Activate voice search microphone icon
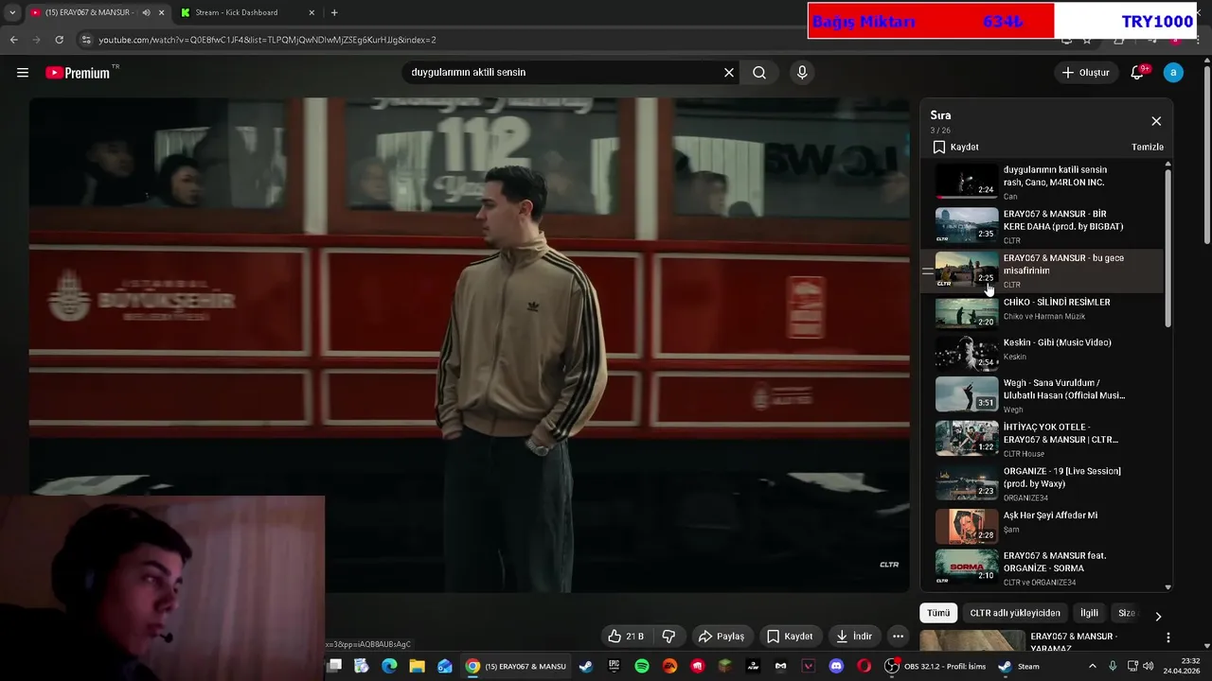Screen dimensions: 1212x681 (802, 73)
